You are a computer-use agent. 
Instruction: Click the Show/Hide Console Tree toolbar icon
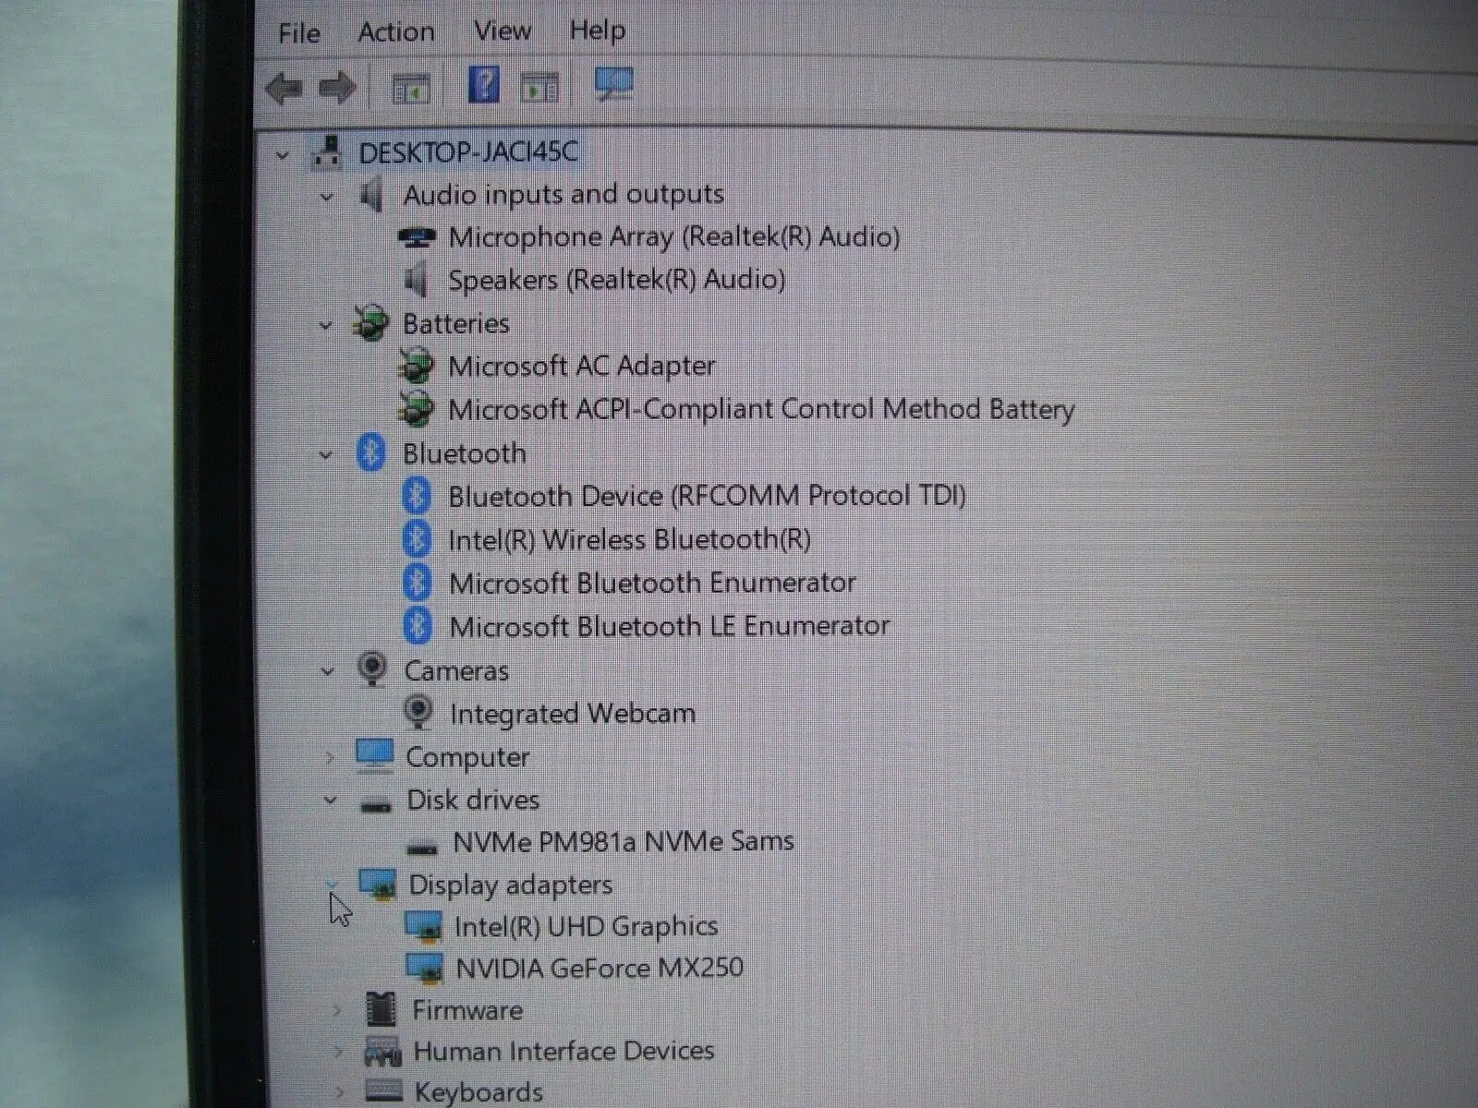(x=411, y=89)
